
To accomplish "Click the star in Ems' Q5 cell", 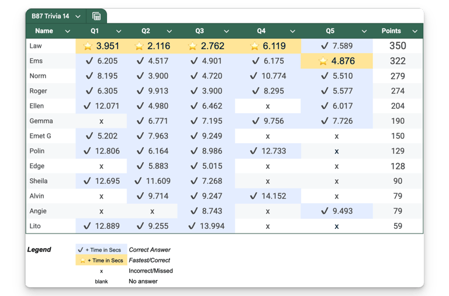I will pos(323,61).
